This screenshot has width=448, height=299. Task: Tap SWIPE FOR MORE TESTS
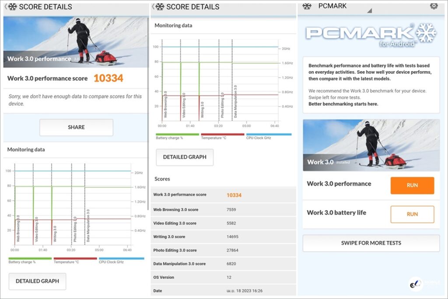(371, 243)
